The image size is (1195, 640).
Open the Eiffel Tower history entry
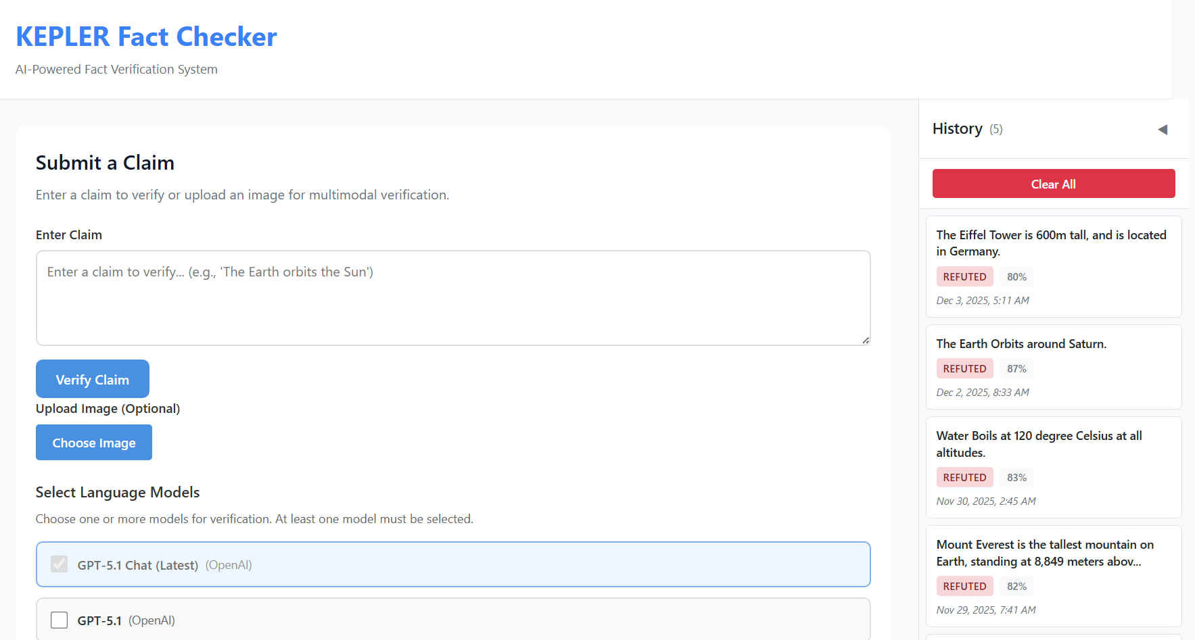(1051, 243)
